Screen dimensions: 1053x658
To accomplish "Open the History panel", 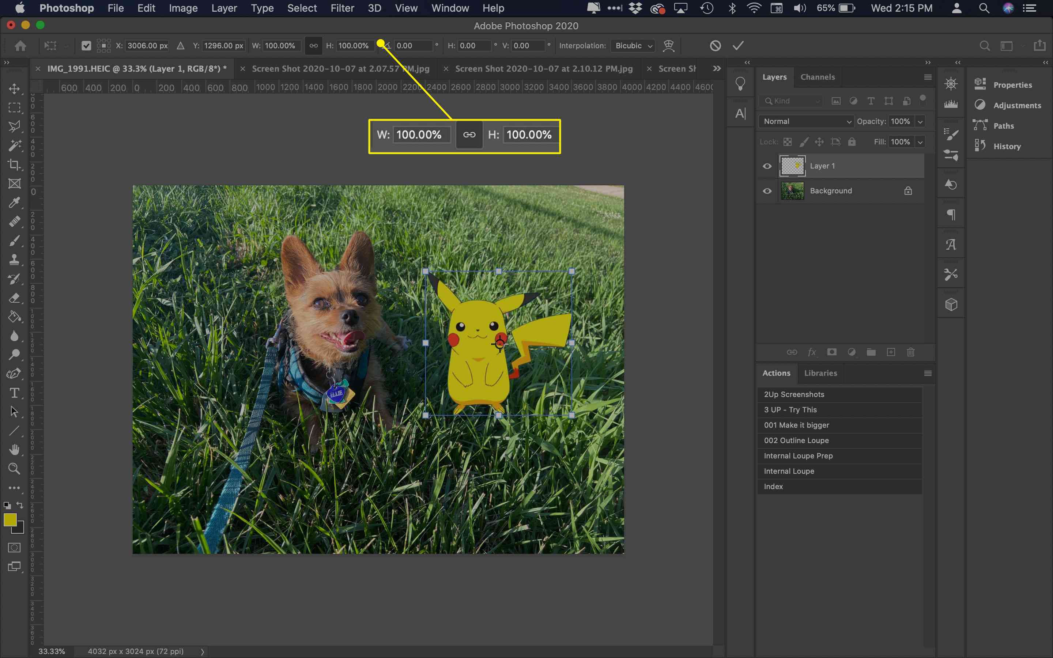I will (1007, 146).
